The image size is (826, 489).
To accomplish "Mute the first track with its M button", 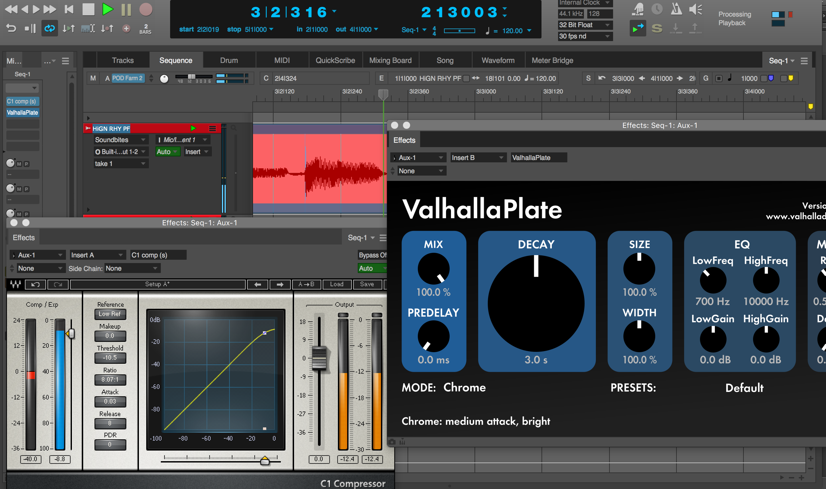I will pyautogui.click(x=19, y=163).
